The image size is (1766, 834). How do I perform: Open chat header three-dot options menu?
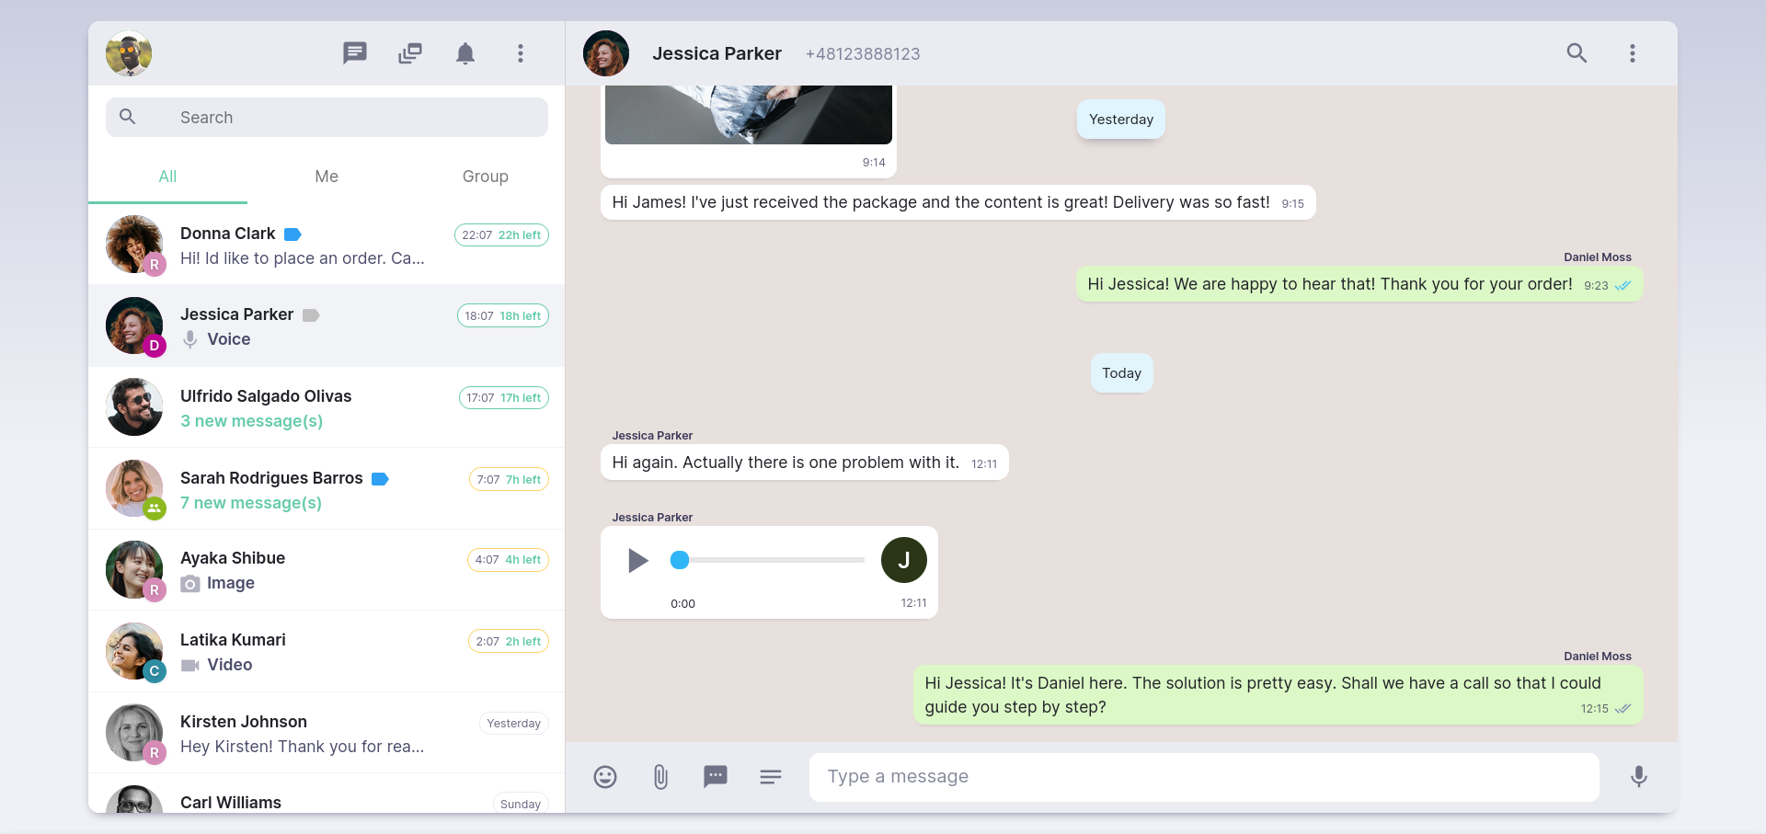1633,53
